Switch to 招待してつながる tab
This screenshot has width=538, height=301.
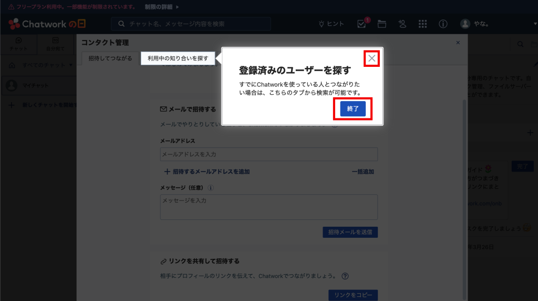[110, 58]
